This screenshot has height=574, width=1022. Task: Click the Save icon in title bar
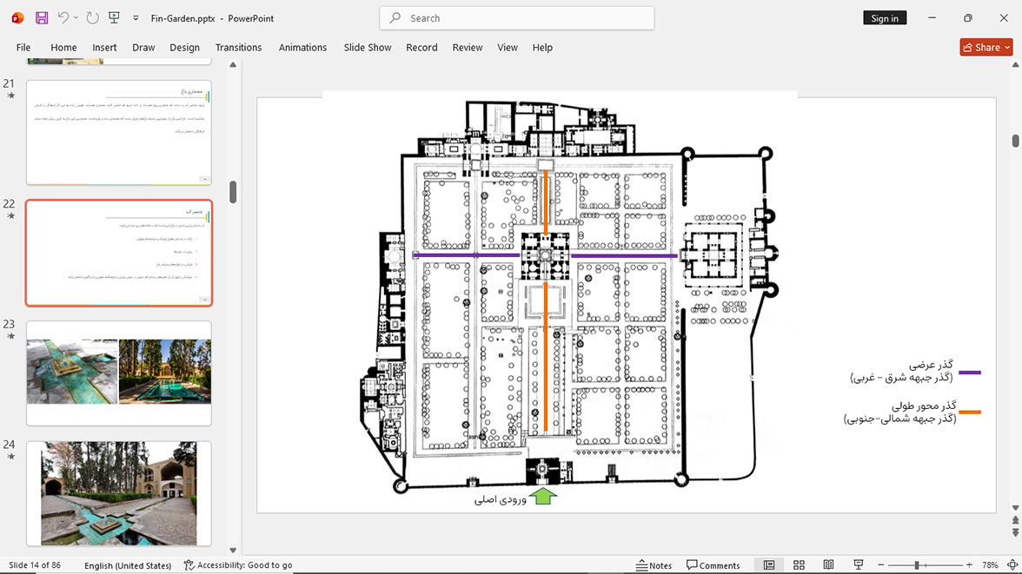pyautogui.click(x=42, y=18)
